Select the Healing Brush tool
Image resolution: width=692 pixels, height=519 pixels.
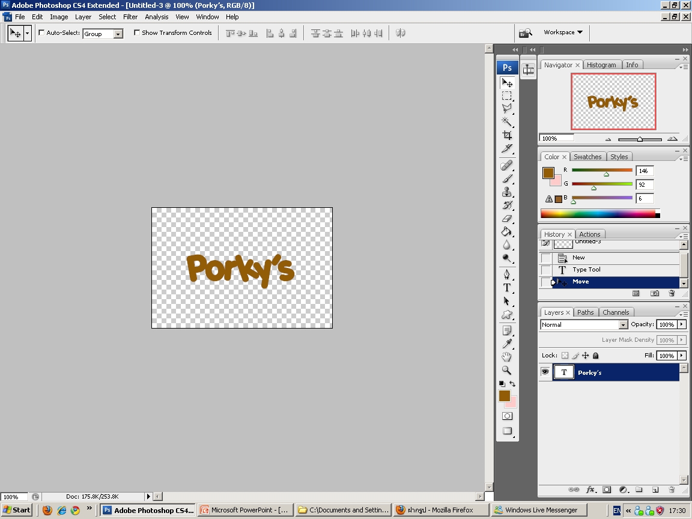point(507,166)
